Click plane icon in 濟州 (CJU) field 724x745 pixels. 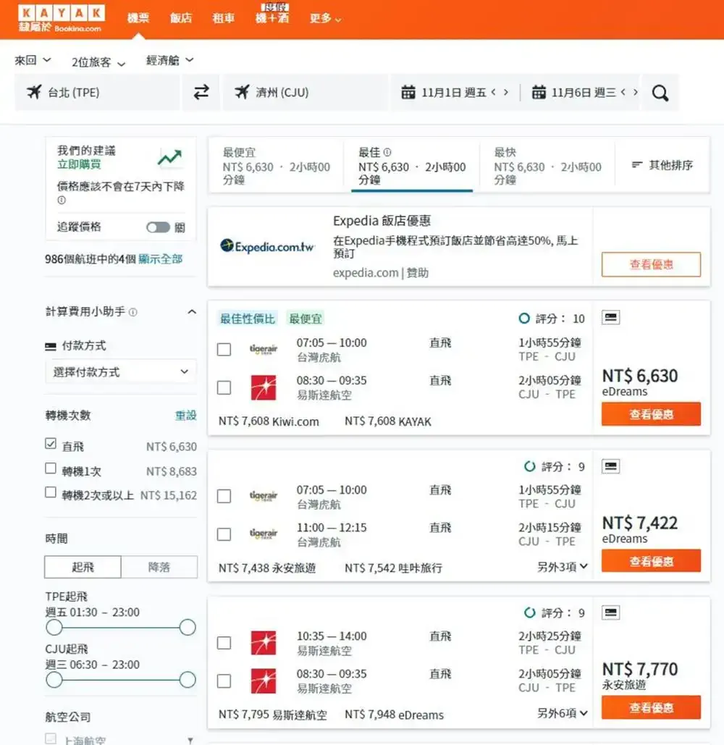[x=242, y=91]
